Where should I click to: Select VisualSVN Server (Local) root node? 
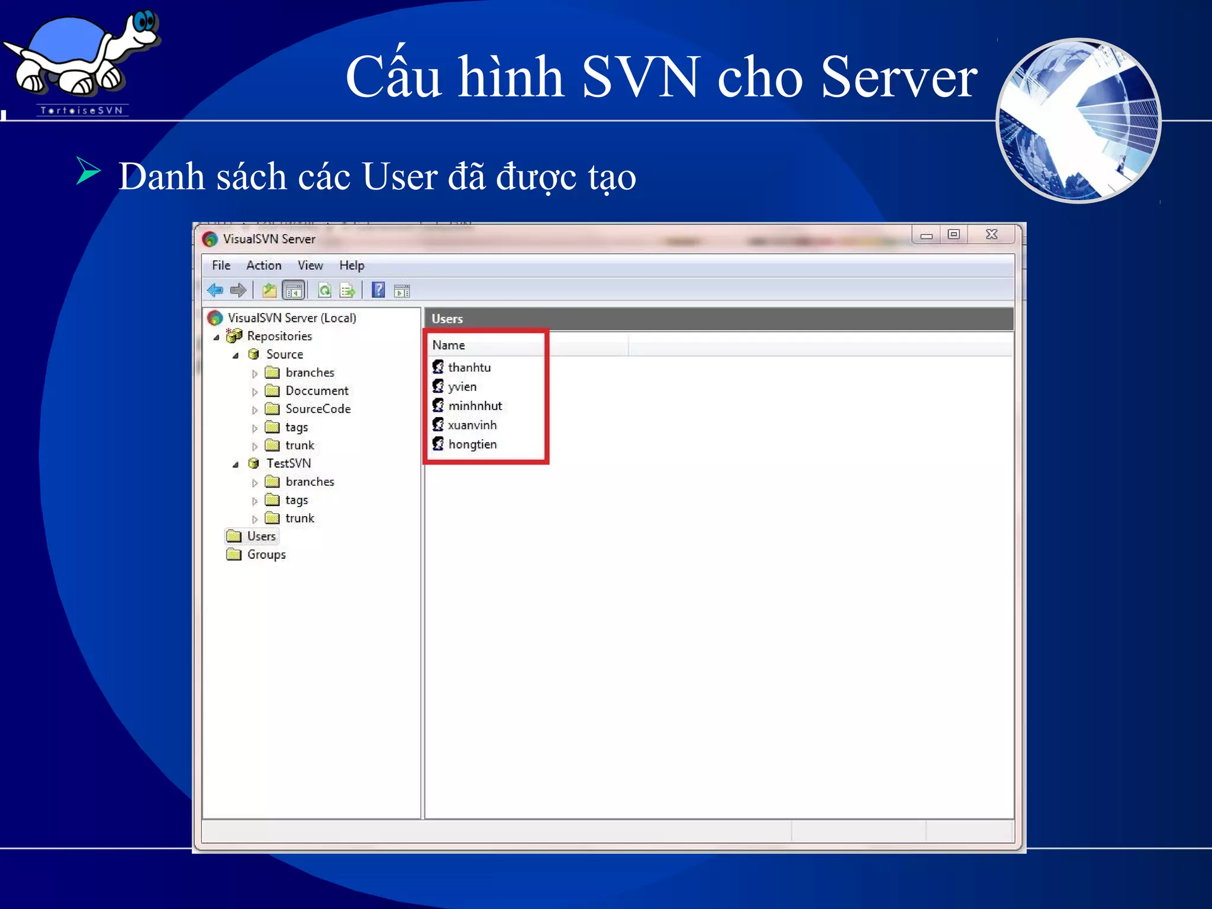tap(292, 318)
